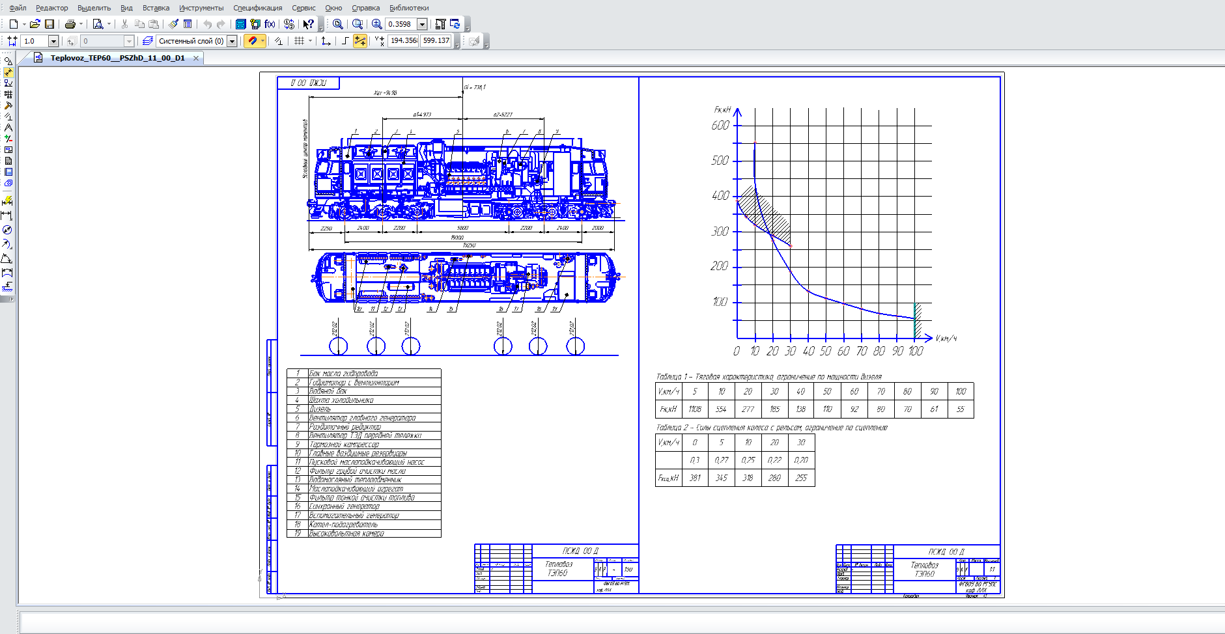Click 'Тепловоз ТЭП60' in the right title block
This screenshot has width=1225, height=634.
[x=925, y=570]
